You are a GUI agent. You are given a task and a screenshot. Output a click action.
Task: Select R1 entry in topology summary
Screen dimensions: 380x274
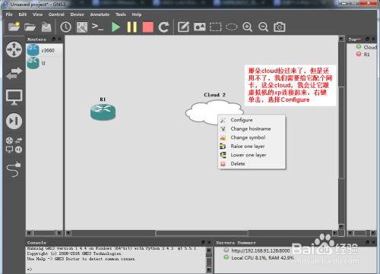(x=363, y=55)
